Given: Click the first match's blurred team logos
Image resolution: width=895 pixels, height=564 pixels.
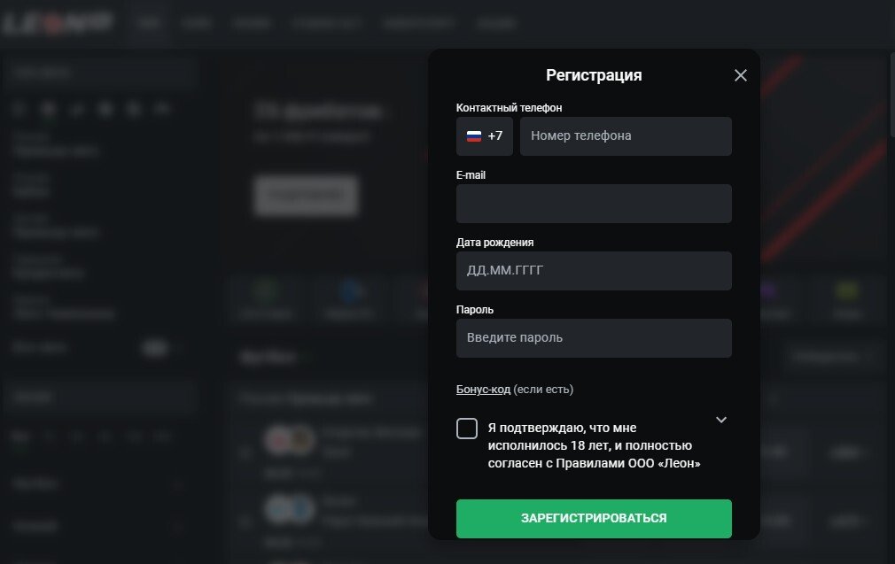Looking at the screenshot, I should (289, 439).
